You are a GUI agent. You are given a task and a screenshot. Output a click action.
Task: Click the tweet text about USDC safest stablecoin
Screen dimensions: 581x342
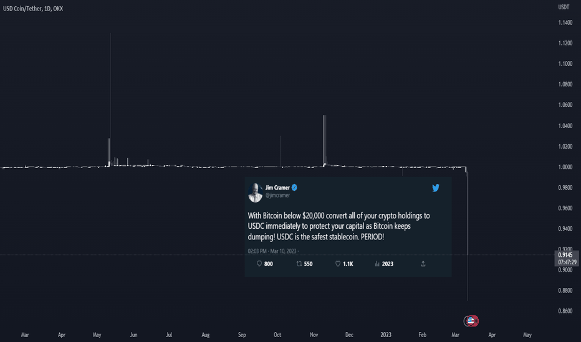(x=339, y=226)
